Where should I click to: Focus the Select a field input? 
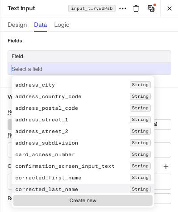coord(89,69)
